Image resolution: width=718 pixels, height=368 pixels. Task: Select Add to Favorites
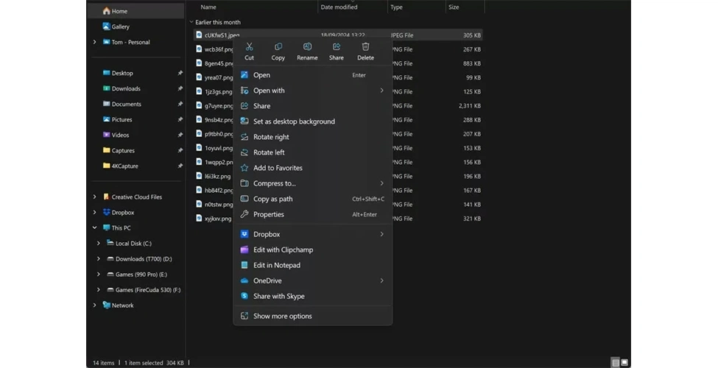click(313, 168)
